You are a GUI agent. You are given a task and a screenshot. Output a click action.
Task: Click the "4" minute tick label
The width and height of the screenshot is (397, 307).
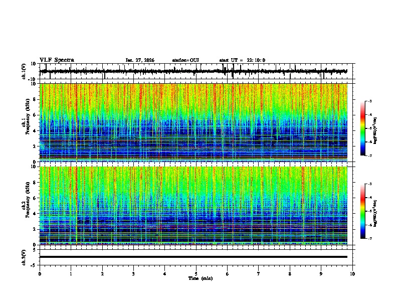165,274
